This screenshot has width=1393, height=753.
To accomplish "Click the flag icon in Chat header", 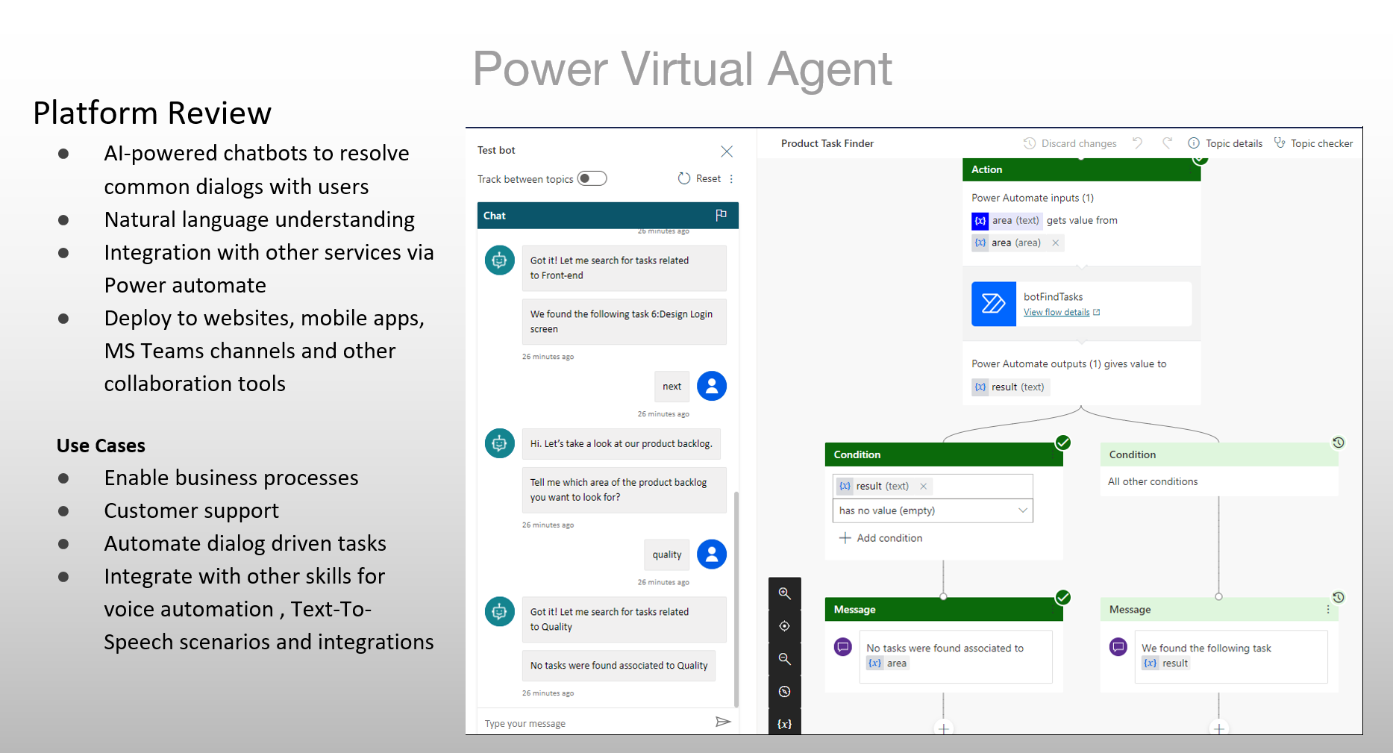I will pyautogui.click(x=721, y=215).
